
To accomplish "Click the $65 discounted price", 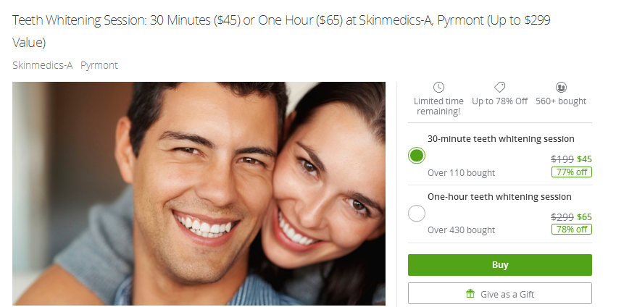I will (x=584, y=216).
